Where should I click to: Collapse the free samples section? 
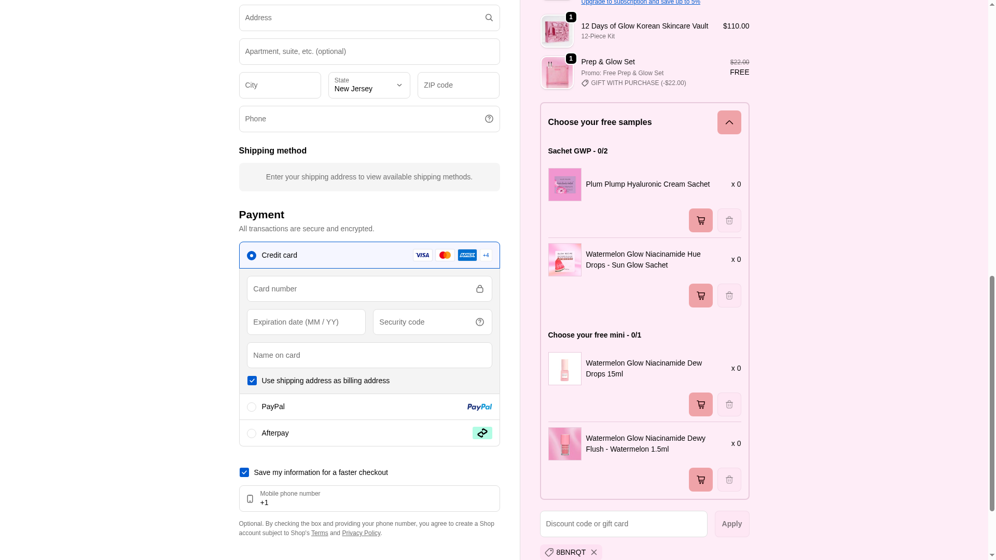729,122
